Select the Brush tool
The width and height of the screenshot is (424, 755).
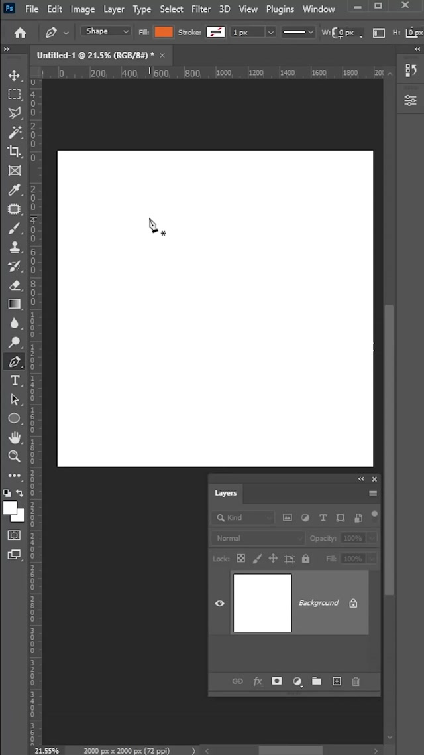click(x=15, y=228)
